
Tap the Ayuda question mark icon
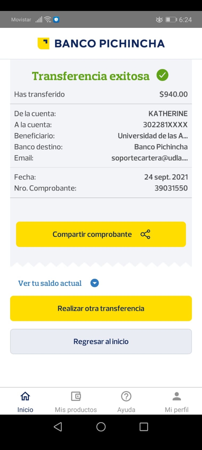pyautogui.click(x=126, y=396)
